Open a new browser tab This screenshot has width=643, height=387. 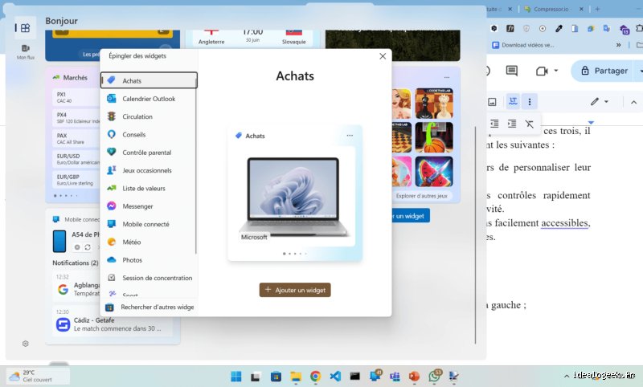(597, 9)
